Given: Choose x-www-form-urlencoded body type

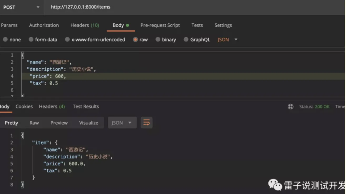Looking at the screenshot, I should click(x=95, y=40).
